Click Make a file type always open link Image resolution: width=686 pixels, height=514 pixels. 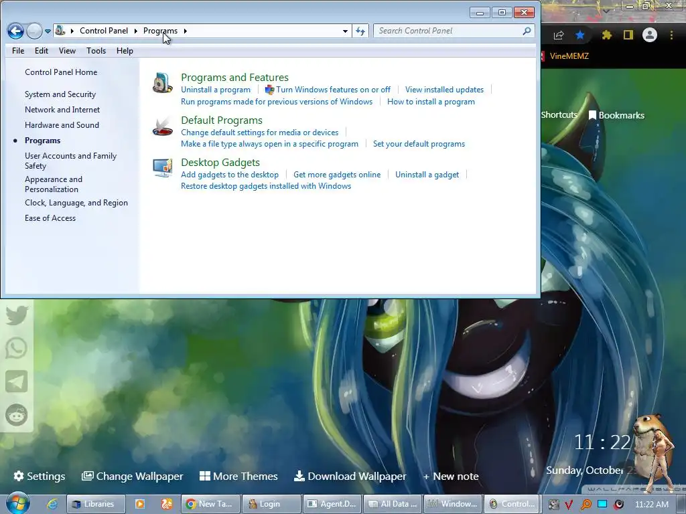click(x=269, y=144)
